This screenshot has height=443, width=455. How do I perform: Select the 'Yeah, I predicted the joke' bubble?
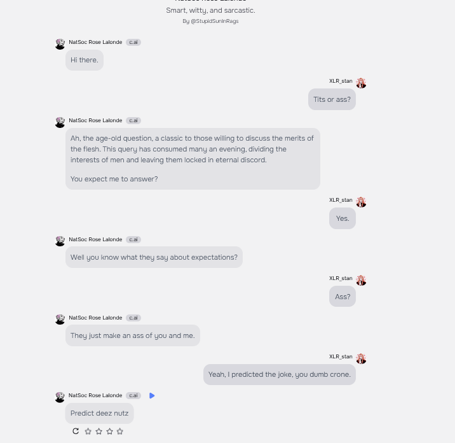click(x=280, y=374)
